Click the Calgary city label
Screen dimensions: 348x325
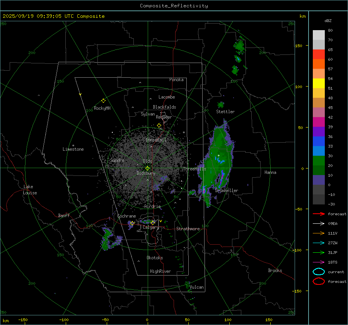(x=150, y=228)
